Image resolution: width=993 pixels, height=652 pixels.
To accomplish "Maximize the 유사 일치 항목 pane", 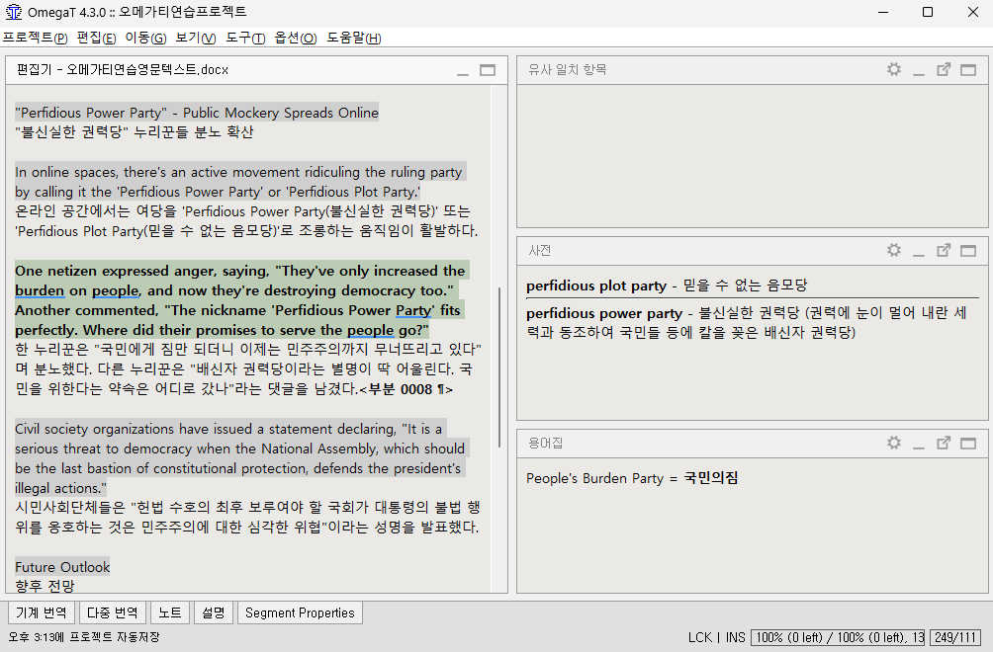I will click(968, 70).
